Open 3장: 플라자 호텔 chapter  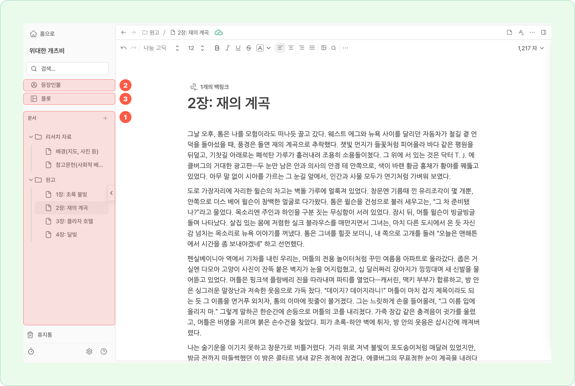pos(72,221)
